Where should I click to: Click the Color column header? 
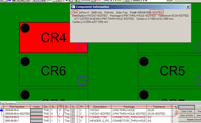pyautogui.click(x=36, y=107)
